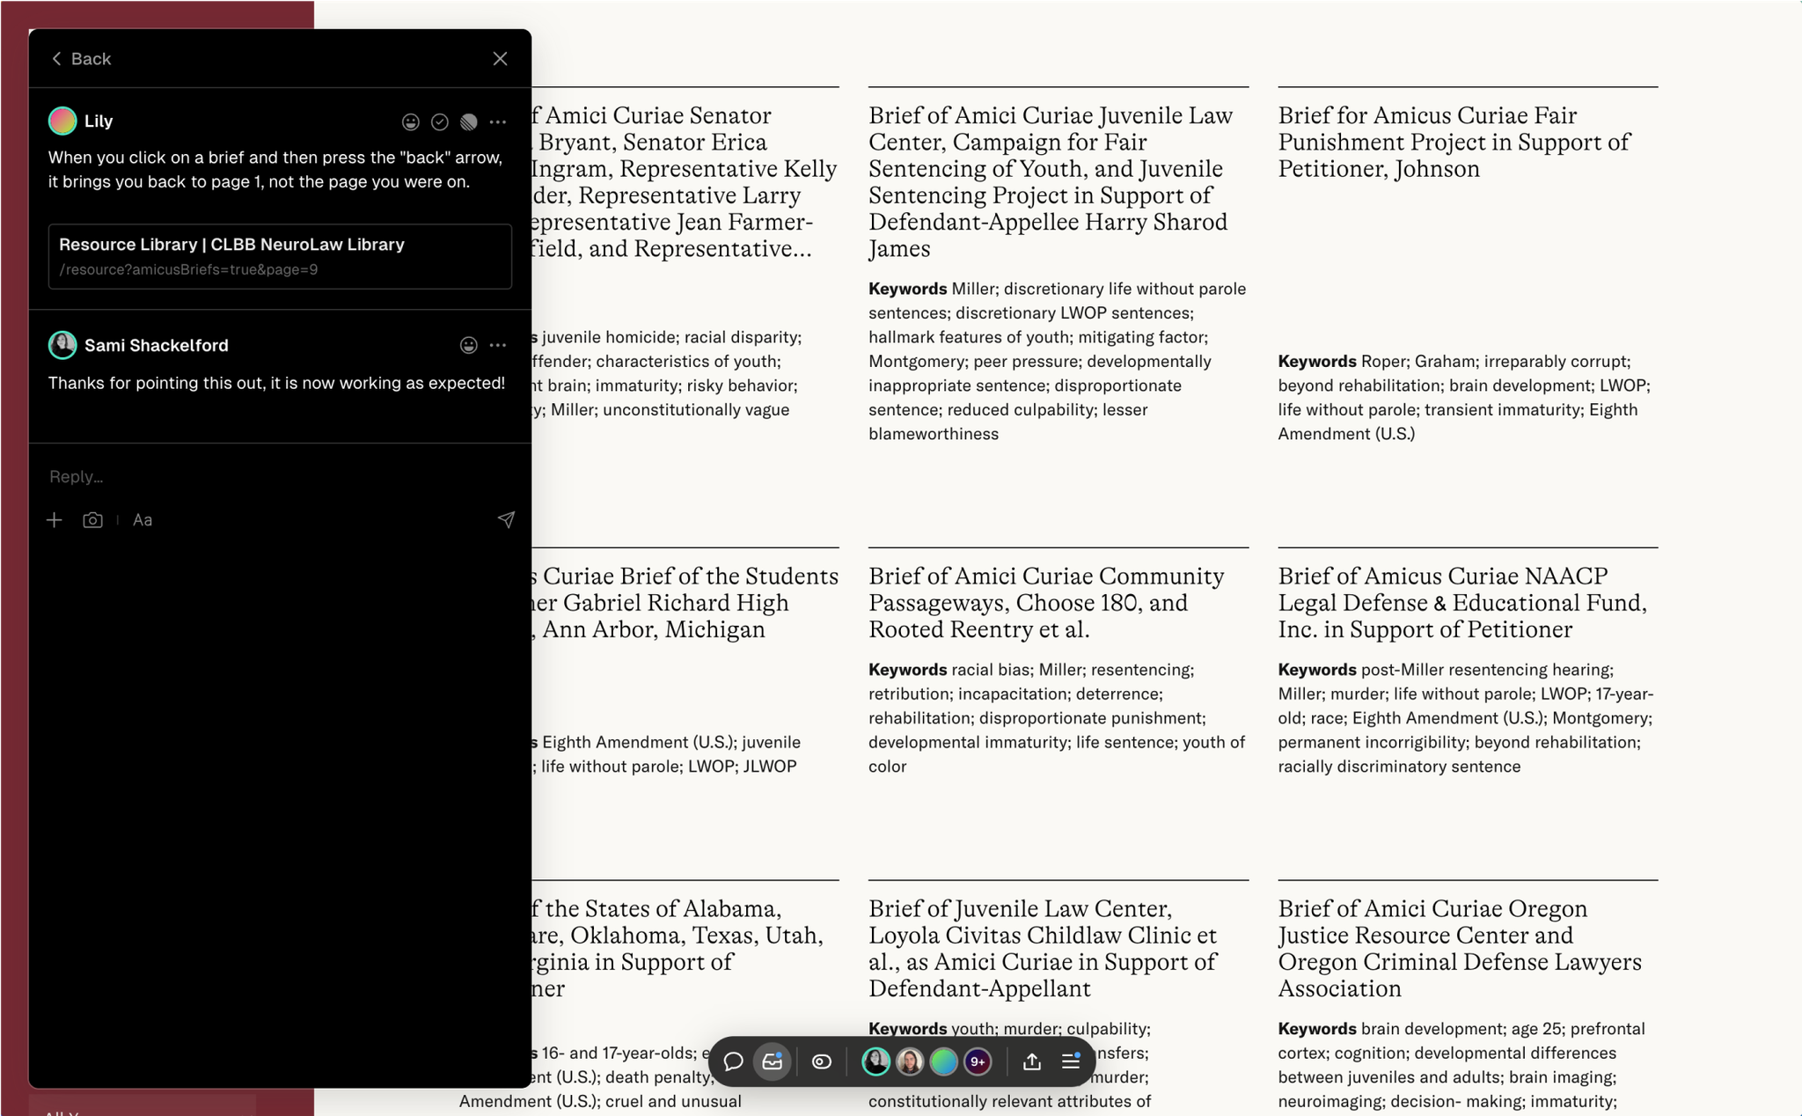Click into the Reply text field
The image size is (1802, 1116).
(x=264, y=476)
